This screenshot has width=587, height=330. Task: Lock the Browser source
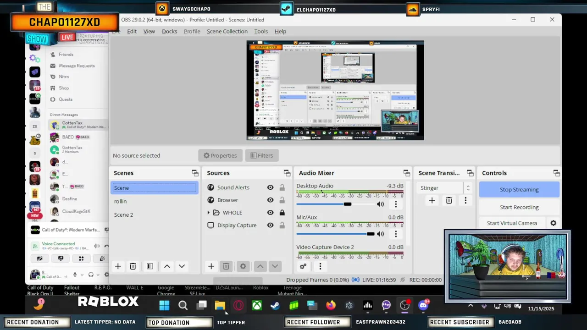tap(282, 200)
